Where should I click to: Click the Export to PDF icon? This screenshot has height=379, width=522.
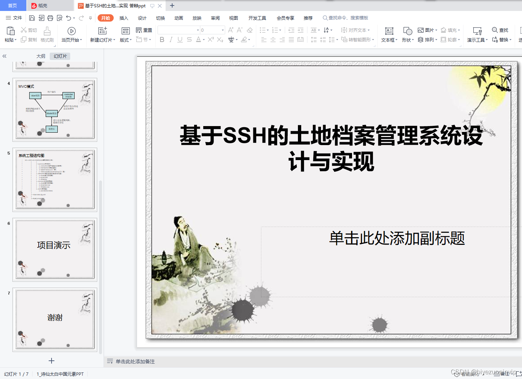point(41,18)
